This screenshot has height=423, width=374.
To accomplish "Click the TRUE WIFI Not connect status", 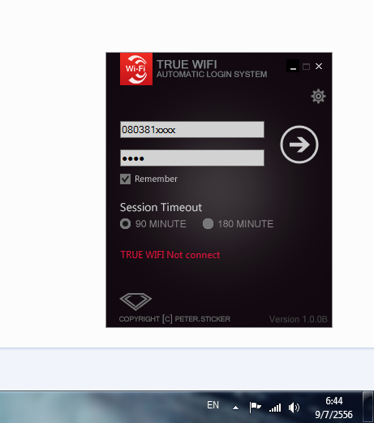I will click(x=170, y=255).
